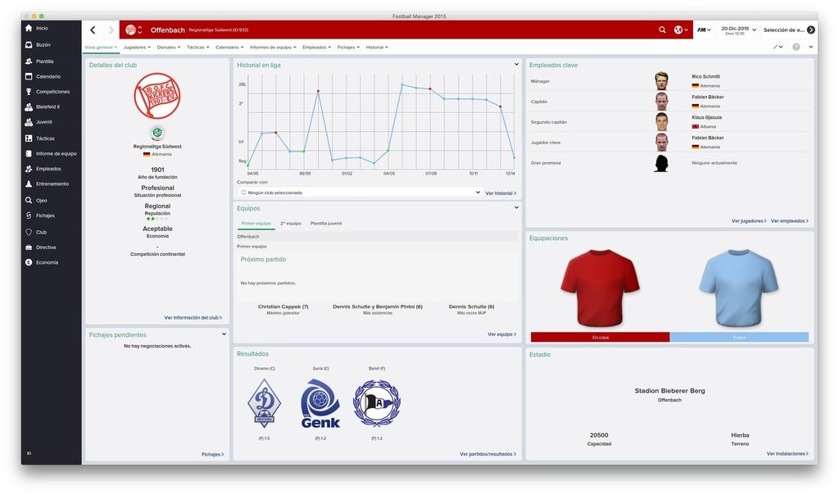Click the forward navigation arrow
Image resolution: width=839 pixels, height=495 pixels.
(111, 30)
